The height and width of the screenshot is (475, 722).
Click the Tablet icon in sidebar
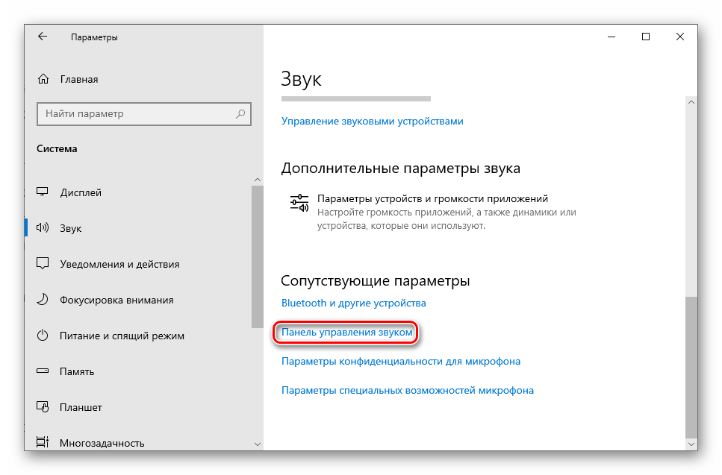43,407
